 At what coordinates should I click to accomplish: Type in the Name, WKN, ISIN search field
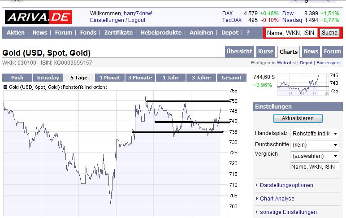click(291, 33)
